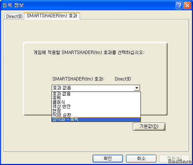
Task: Click the greyed-out 적용 button
Action: (174, 159)
